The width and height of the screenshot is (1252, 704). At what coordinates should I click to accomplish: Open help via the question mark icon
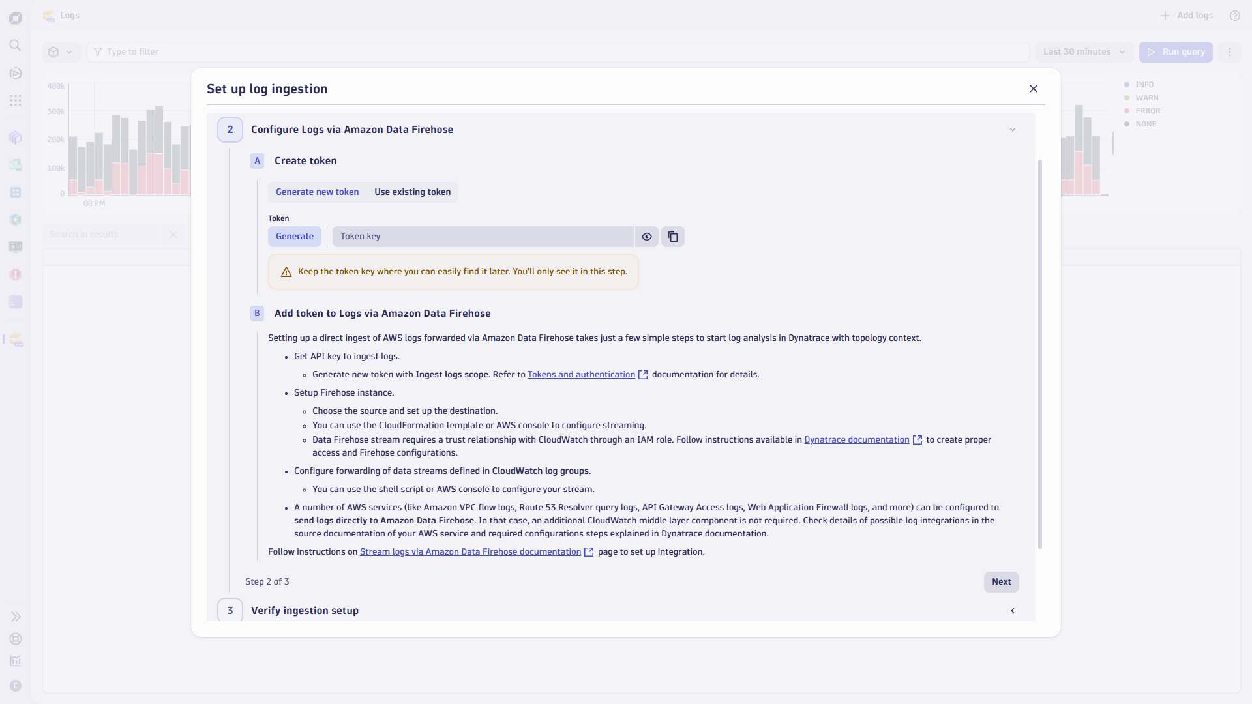click(1234, 15)
